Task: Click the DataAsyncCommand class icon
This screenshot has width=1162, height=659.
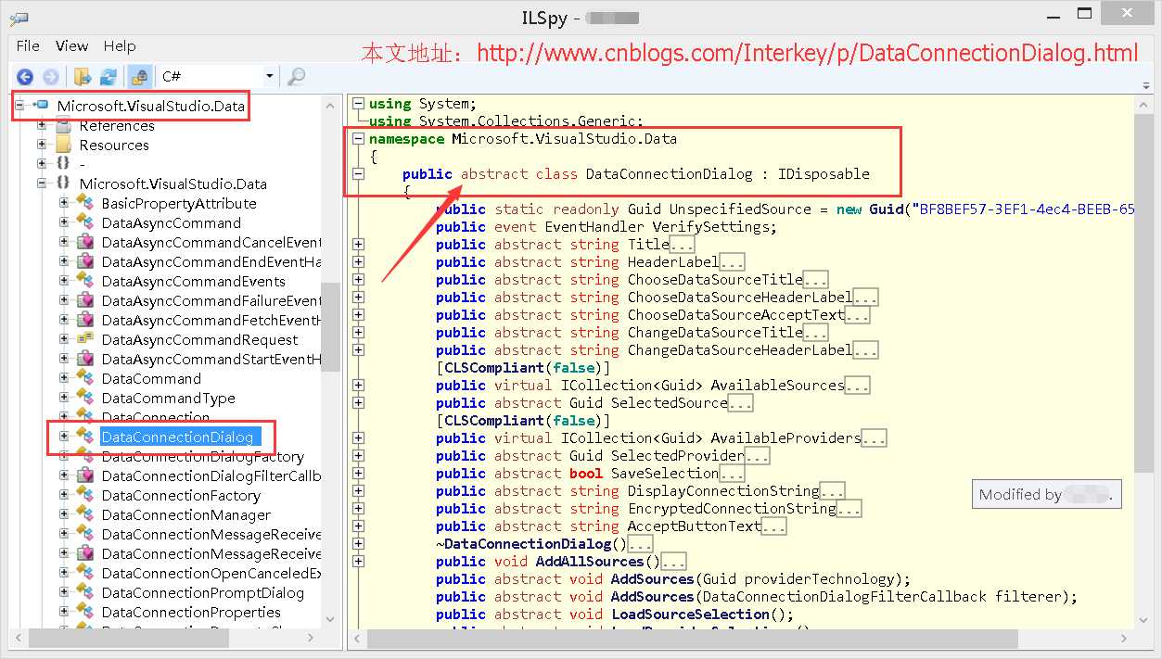Action: pos(85,222)
